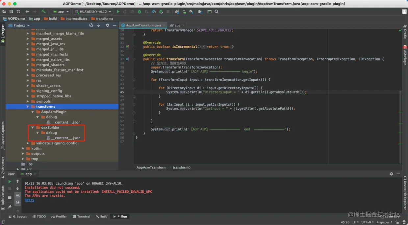Click the Sync/reload toolbar icon
The width and height of the screenshot is (408, 225).
pyautogui.click(x=18, y=12)
